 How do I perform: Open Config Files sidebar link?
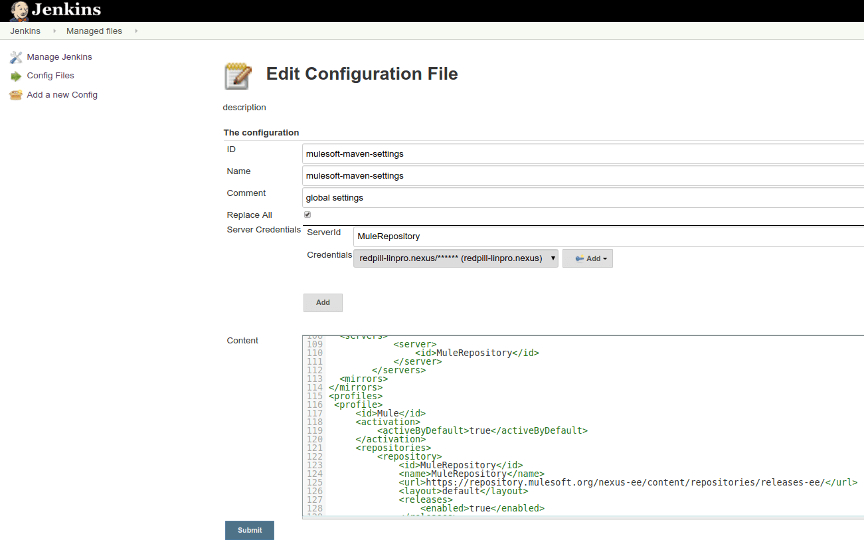pos(50,76)
